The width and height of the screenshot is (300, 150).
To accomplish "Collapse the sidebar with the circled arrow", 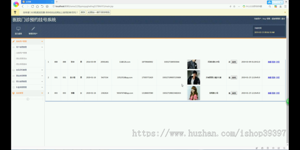I will (28, 99).
